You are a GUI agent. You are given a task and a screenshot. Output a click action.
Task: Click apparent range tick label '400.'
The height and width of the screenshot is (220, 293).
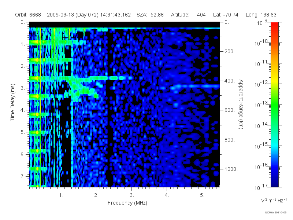[x=230, y=81]
